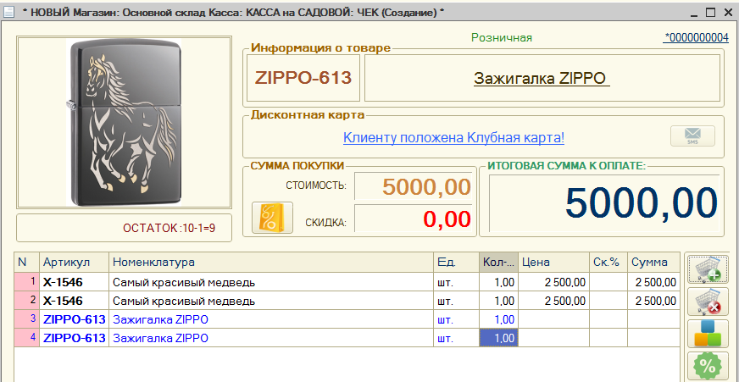Click the total amount to pay field
739x382 pixels.
[604, 203]
